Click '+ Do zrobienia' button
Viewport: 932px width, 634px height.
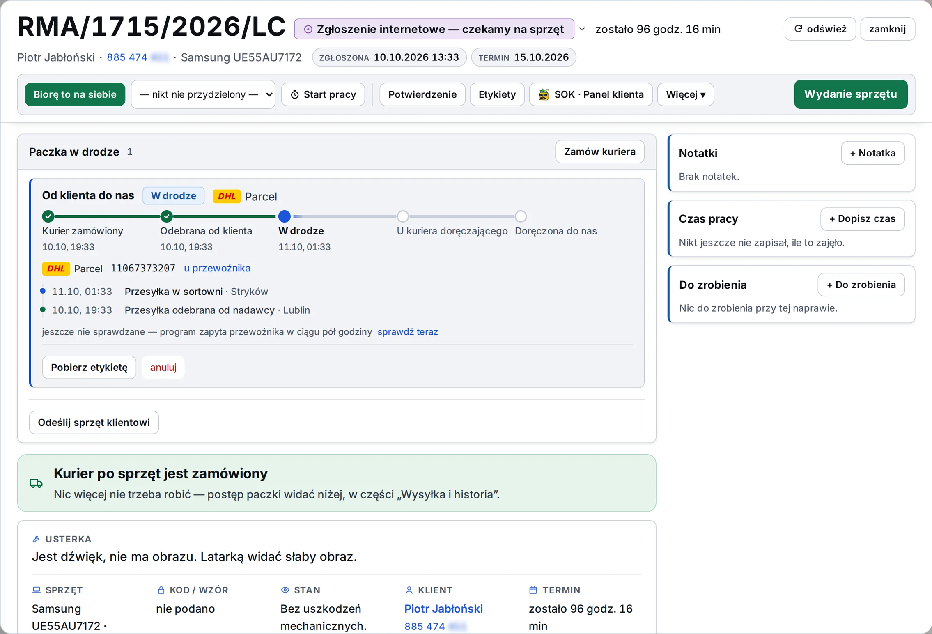click(861, 285)
